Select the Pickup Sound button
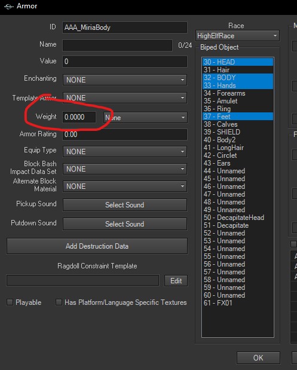The width and height of the screenshot is (297, 370). 125,205
